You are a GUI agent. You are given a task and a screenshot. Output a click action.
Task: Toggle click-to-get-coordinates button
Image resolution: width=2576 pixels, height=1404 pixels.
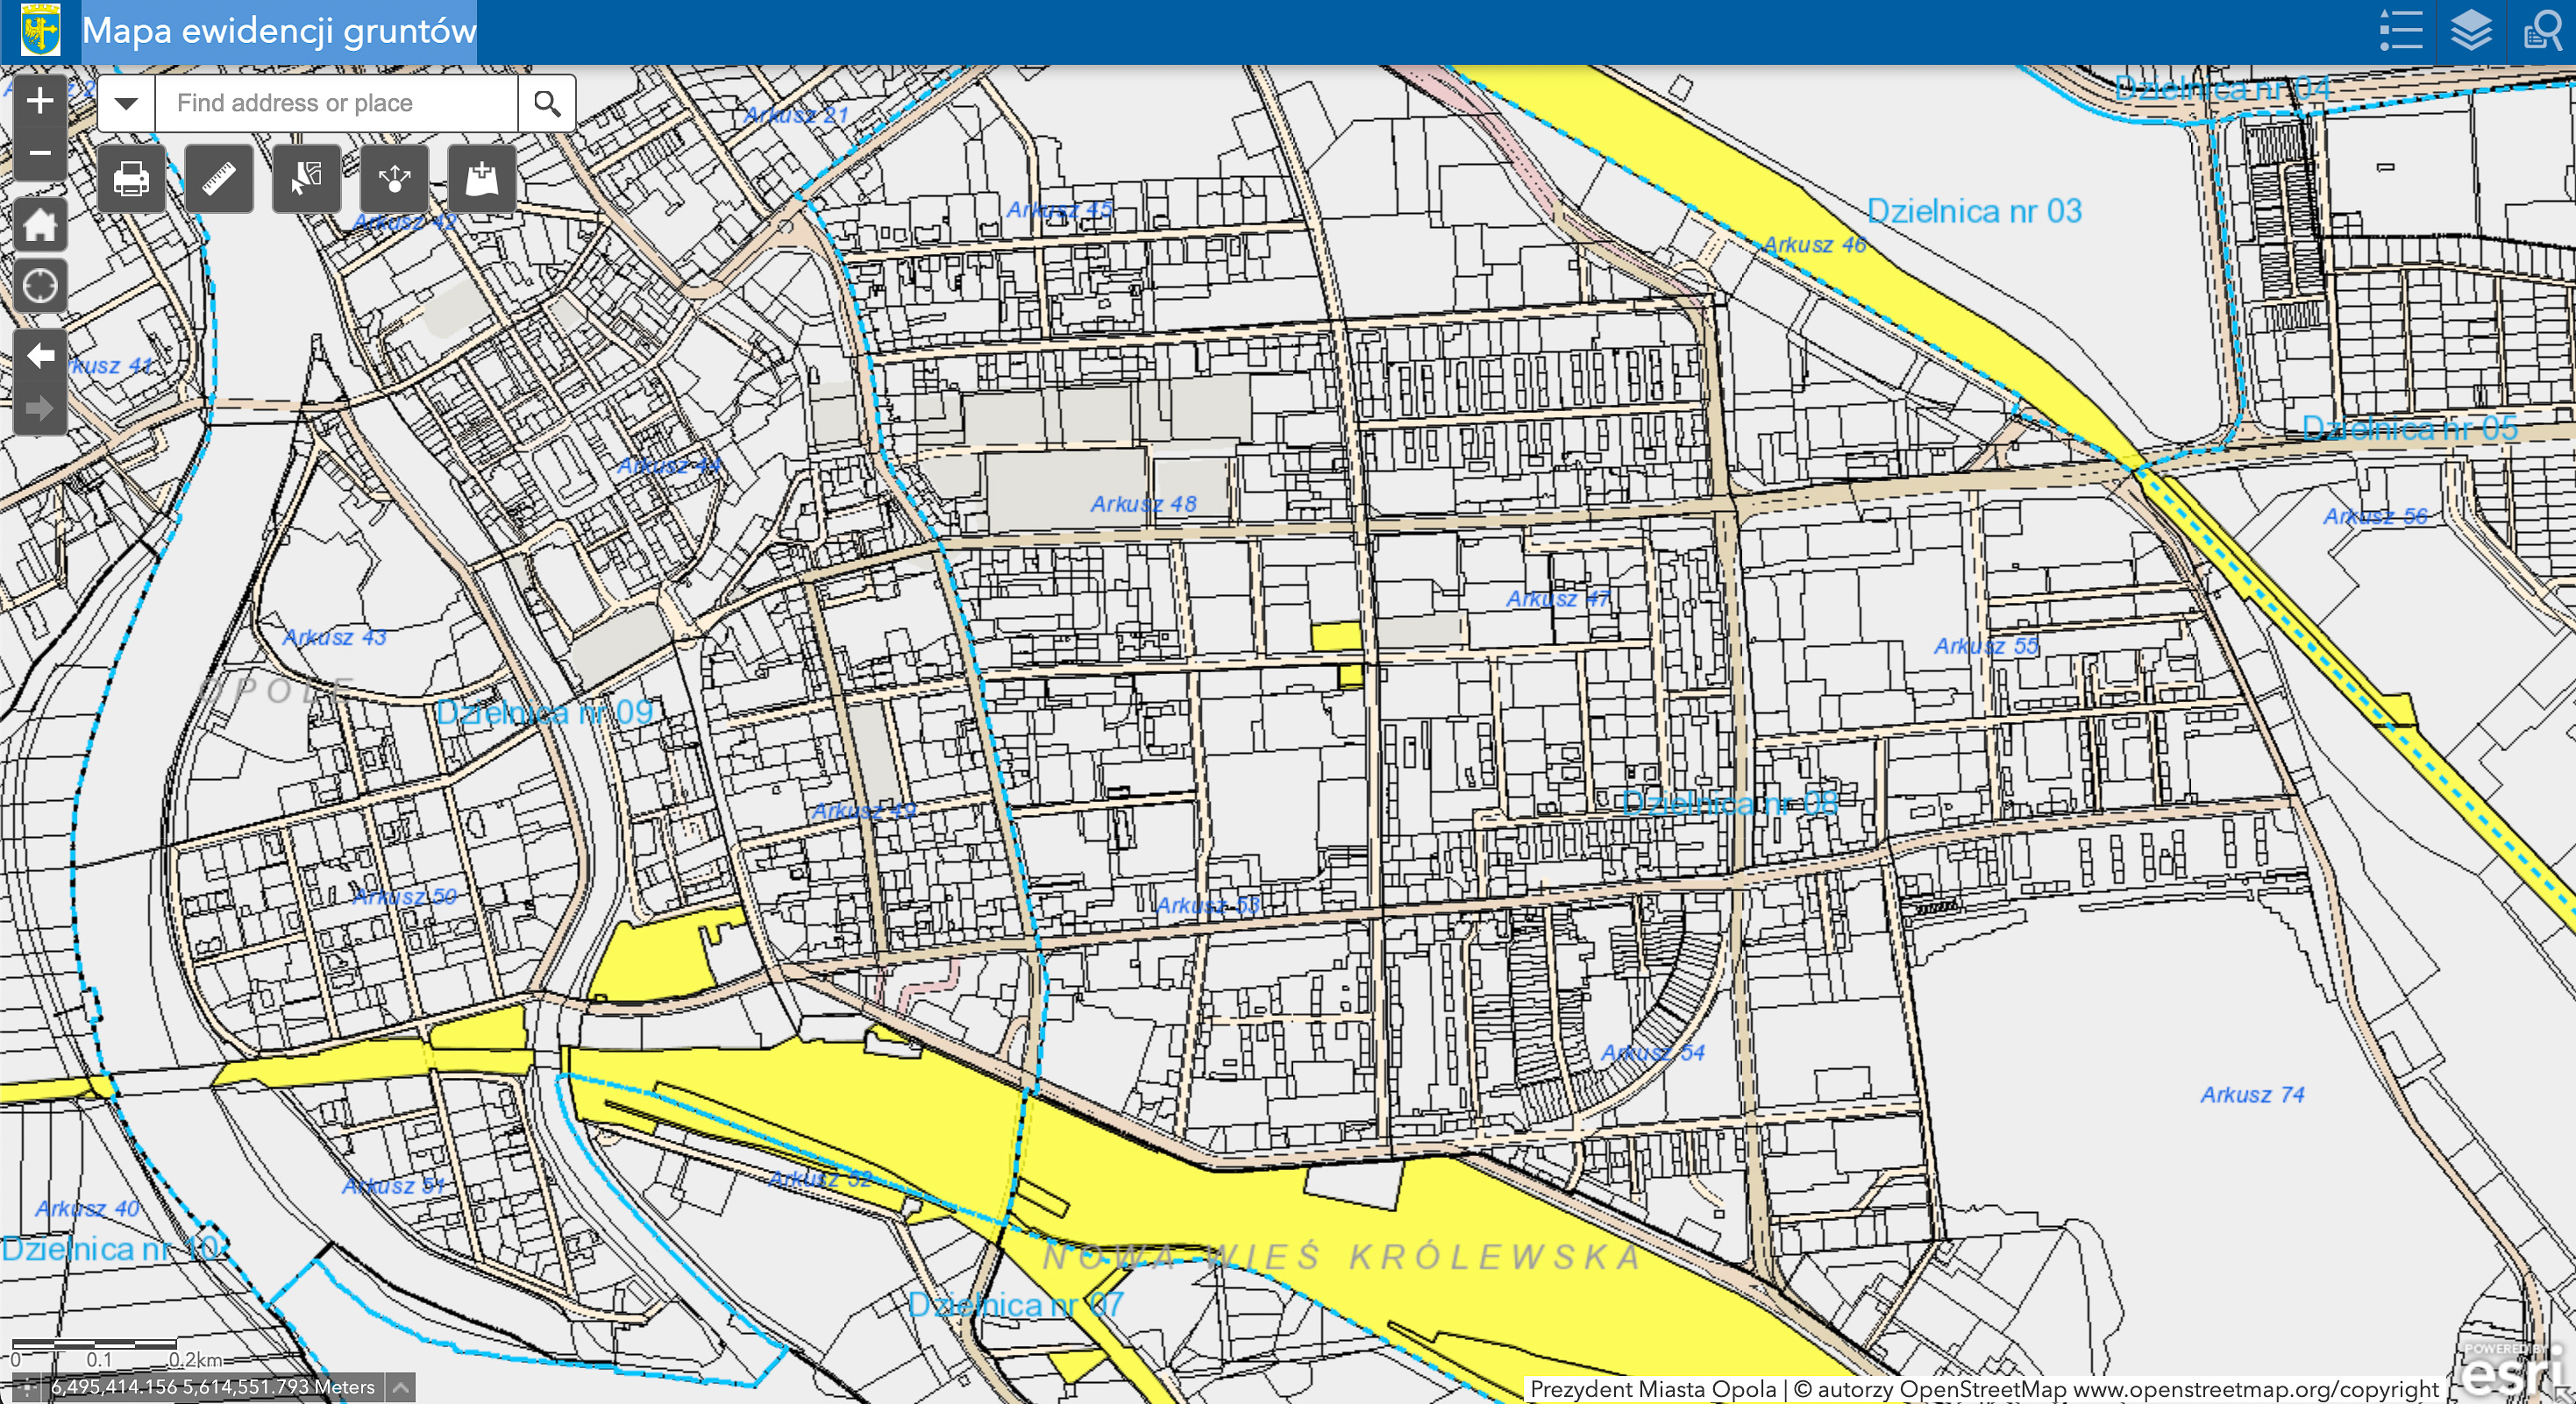pyautogui.click(x=26, y=1387)
